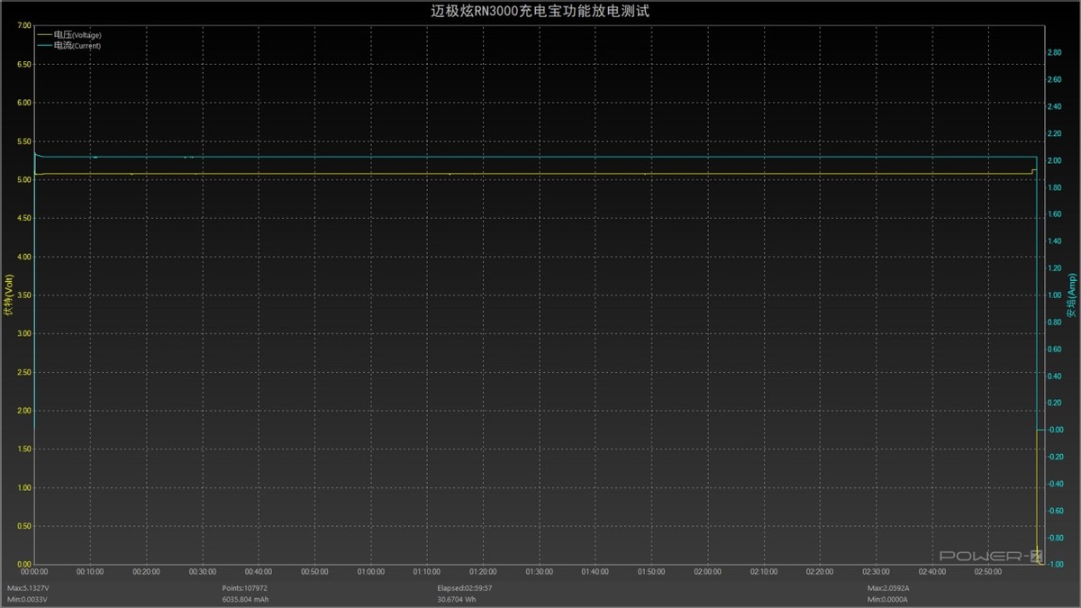The width and height of the screenshot is (1081, 608).
Task: Click the Min:0.0000A status value
Action: click(x=888, y=599)
